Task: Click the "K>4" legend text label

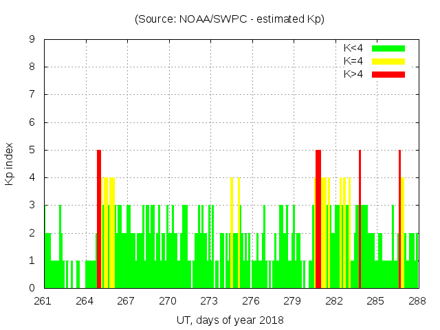Action: (353, 74)
